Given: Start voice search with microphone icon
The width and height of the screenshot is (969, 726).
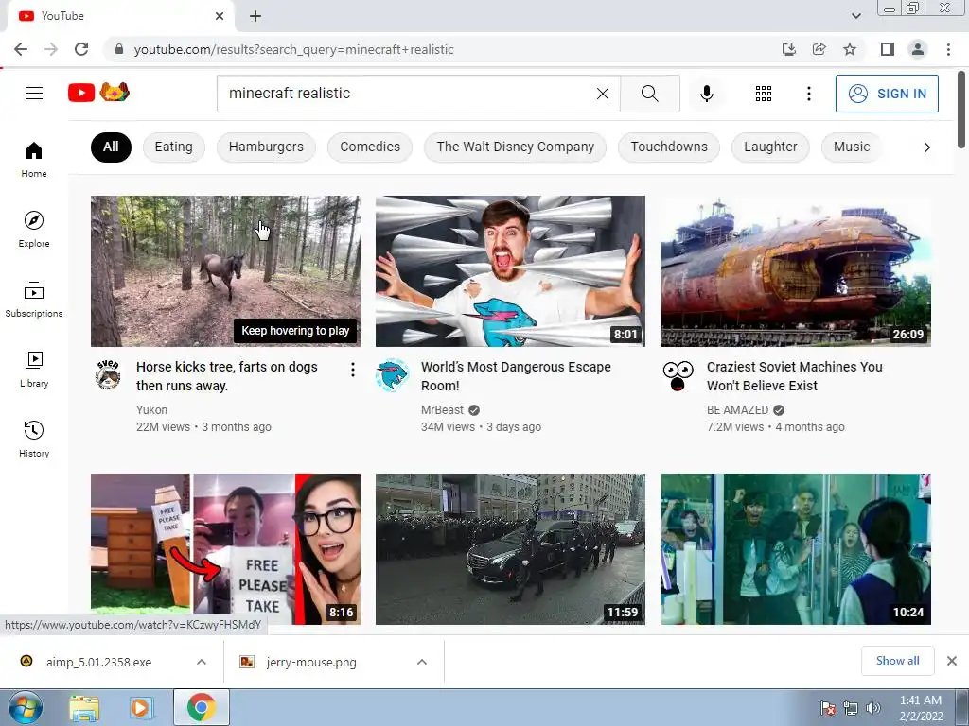Looking at the screenshot, I should point(707,94).
